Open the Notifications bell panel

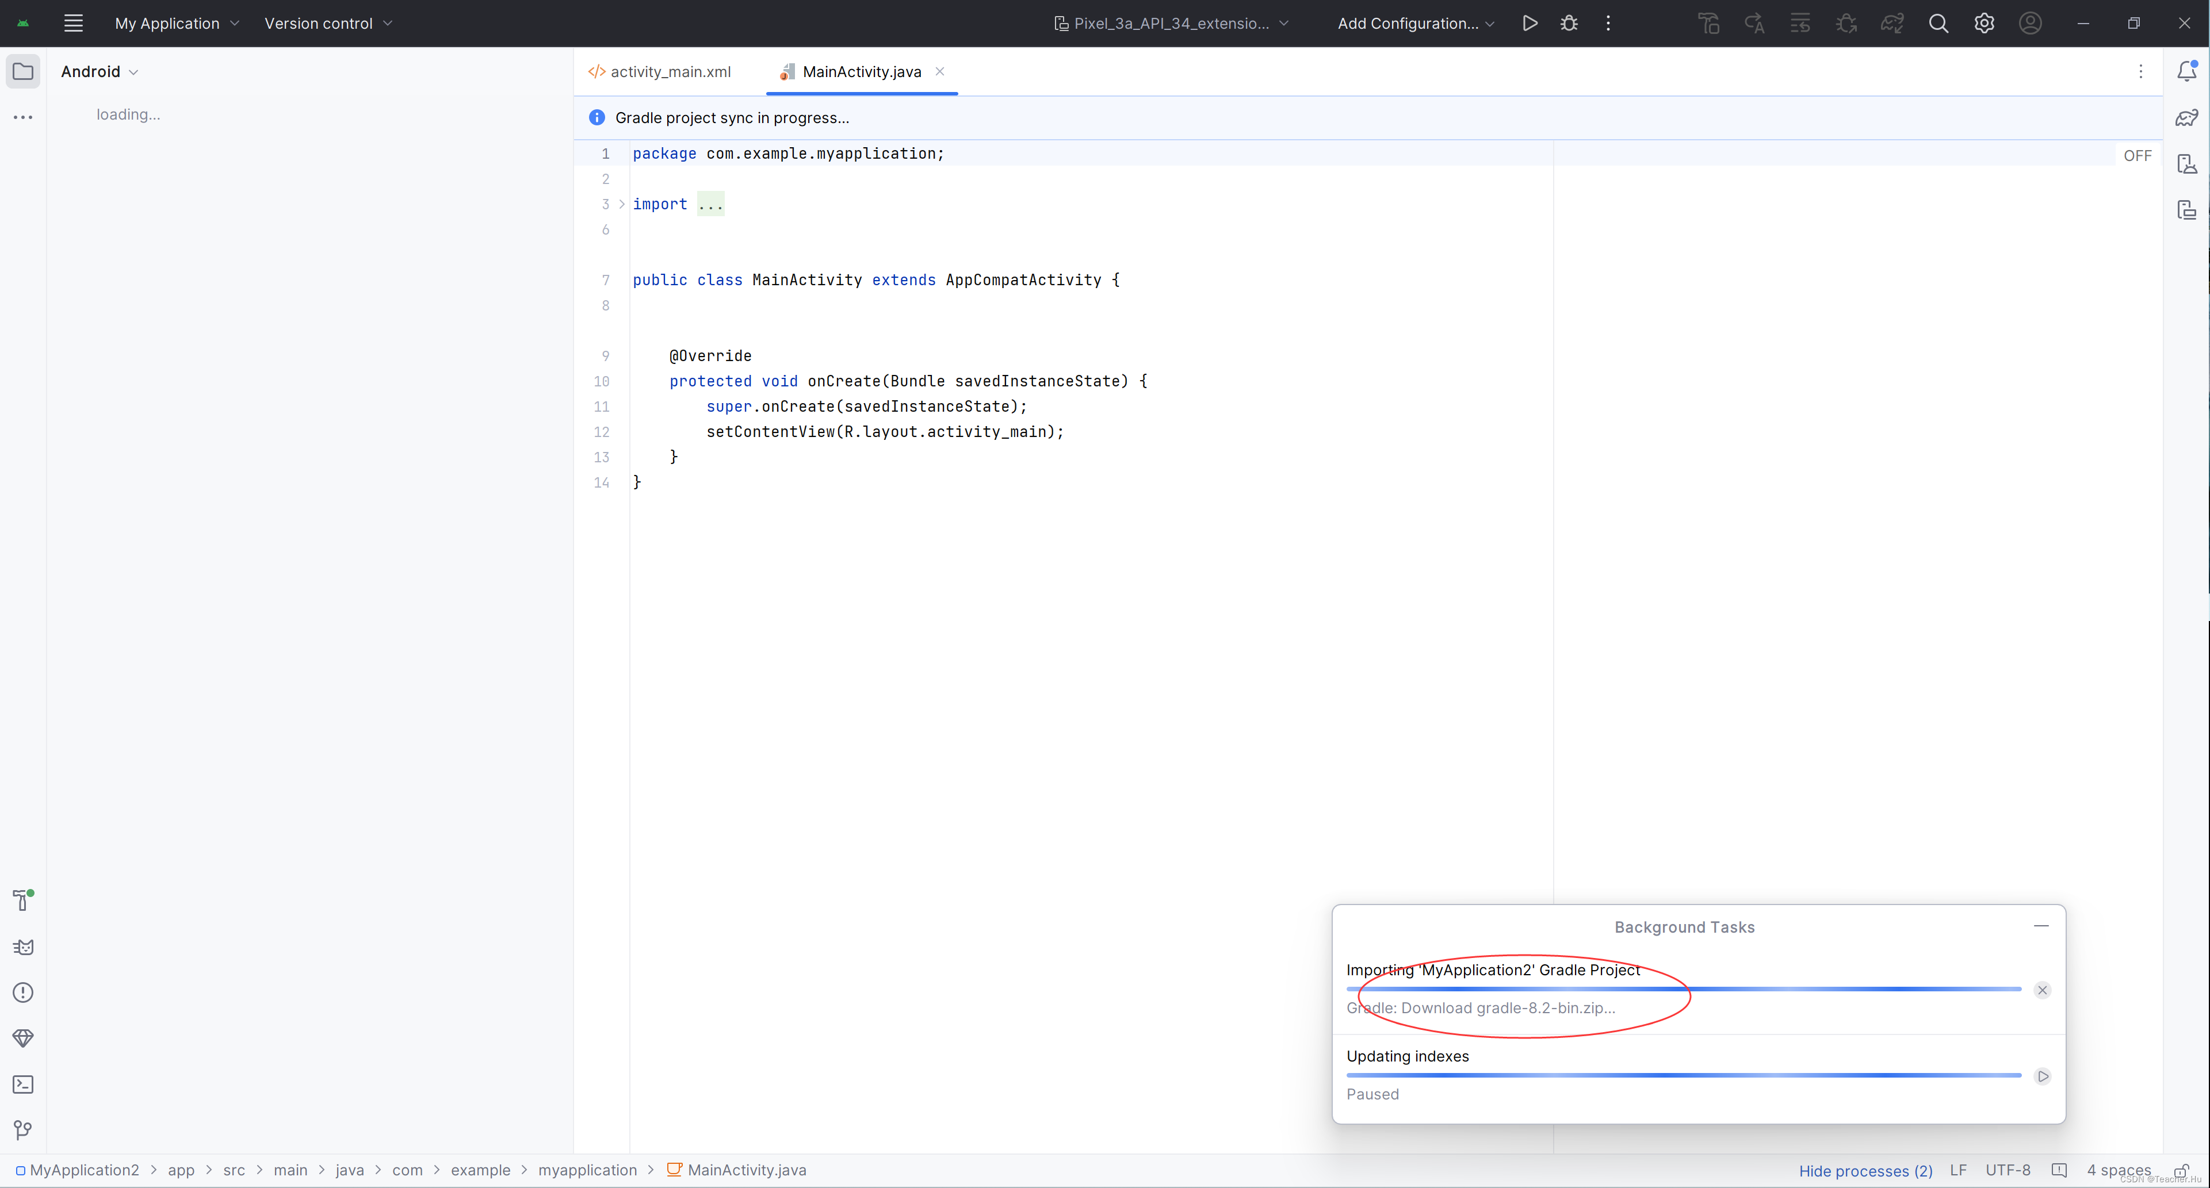coord(2187,71)
